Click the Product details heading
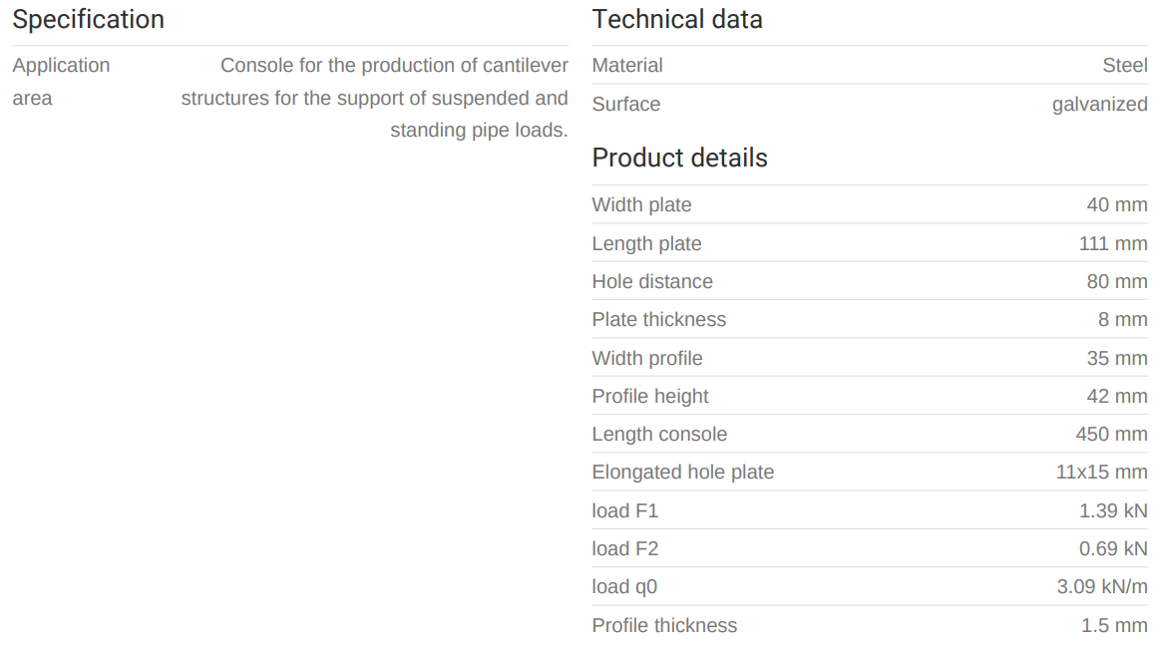1164x649 pixels. [x=679, y=158]
